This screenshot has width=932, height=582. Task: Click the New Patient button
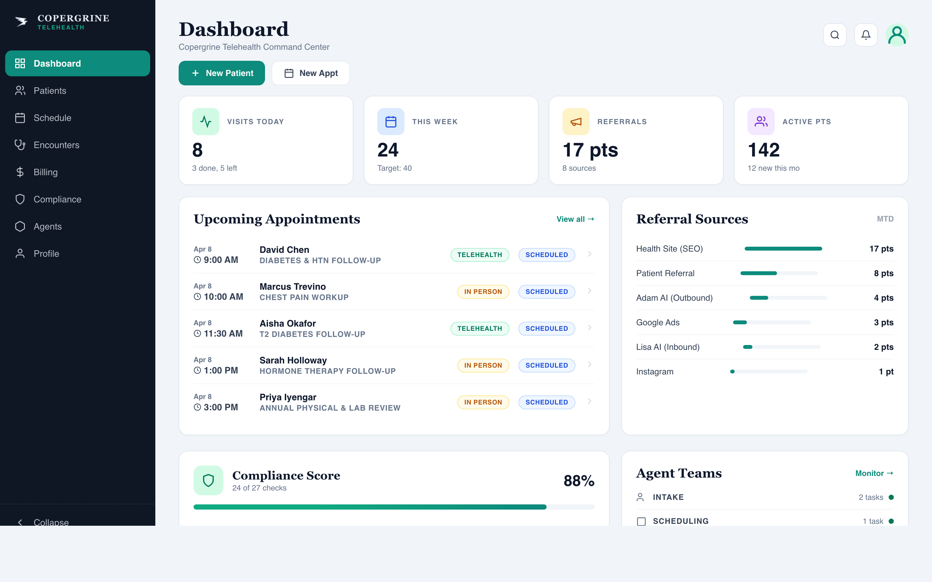pos(222,73)
